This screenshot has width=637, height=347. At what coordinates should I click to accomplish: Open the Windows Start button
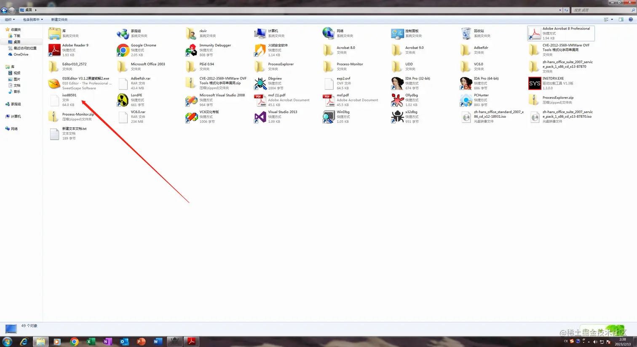pyautogui.click(x=7, y=342)
